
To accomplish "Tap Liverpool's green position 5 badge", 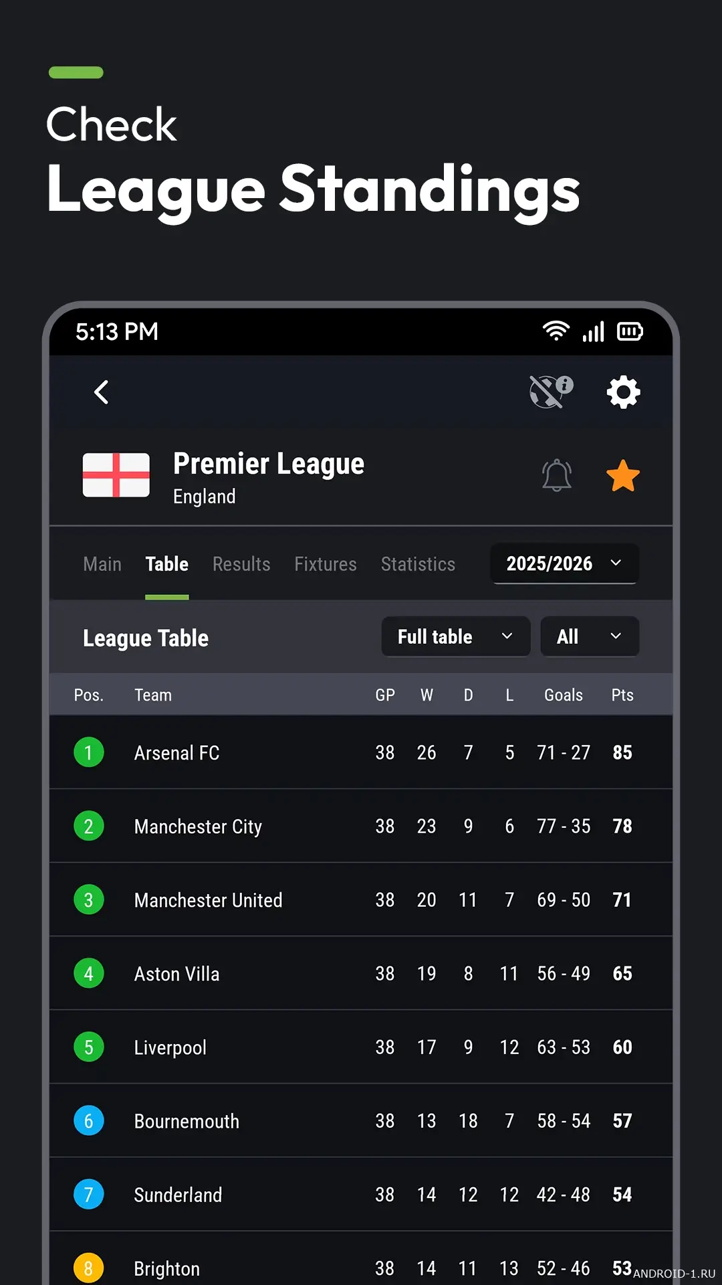I will pyautogui.click(x=89, y=1047).
